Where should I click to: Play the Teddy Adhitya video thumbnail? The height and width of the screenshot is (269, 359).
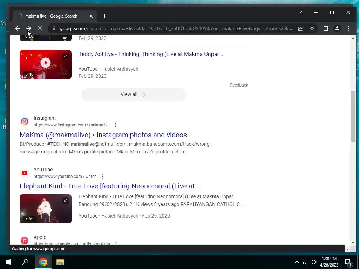46,64
